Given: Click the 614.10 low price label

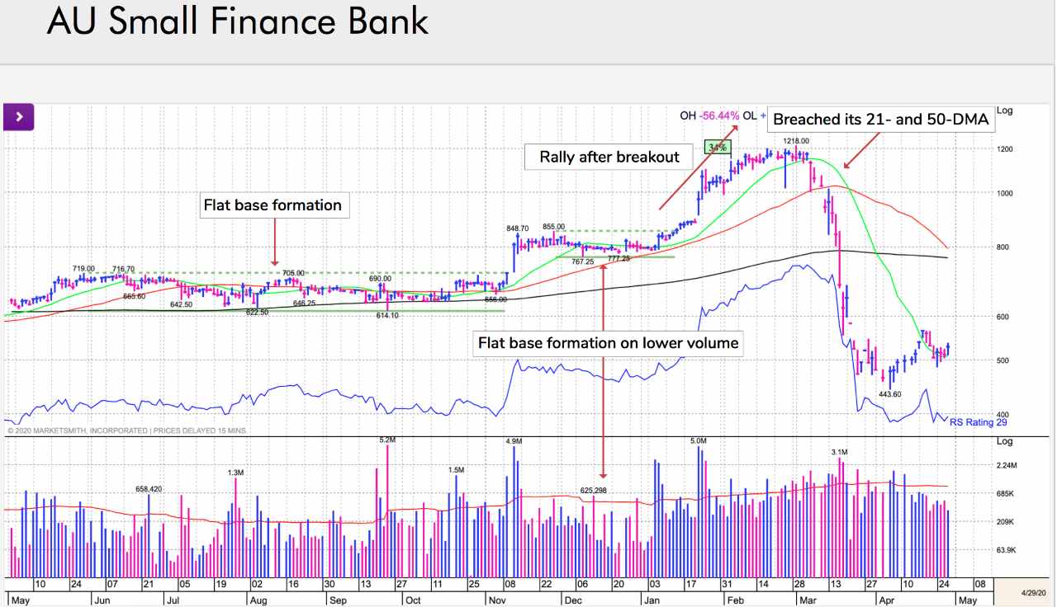Looking at the screenshot, I should 387,315.
